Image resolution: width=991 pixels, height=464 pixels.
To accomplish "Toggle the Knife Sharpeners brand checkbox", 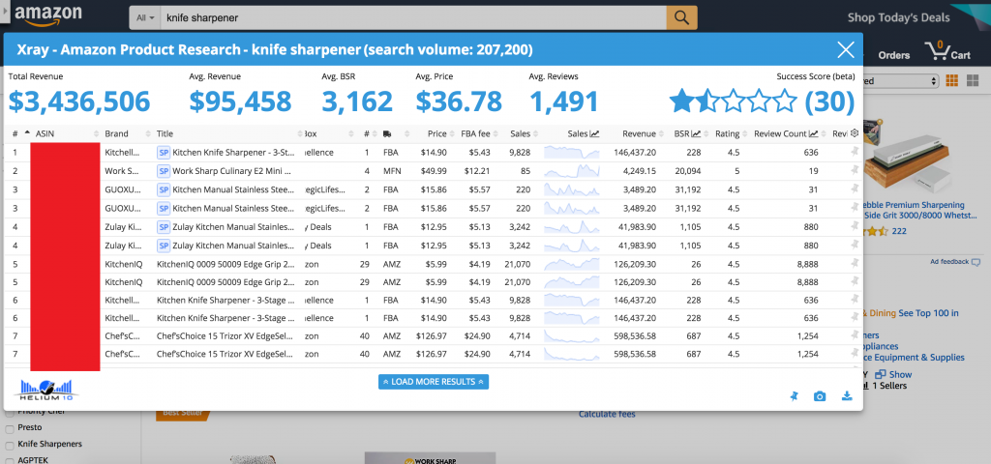I will point(10,445).
